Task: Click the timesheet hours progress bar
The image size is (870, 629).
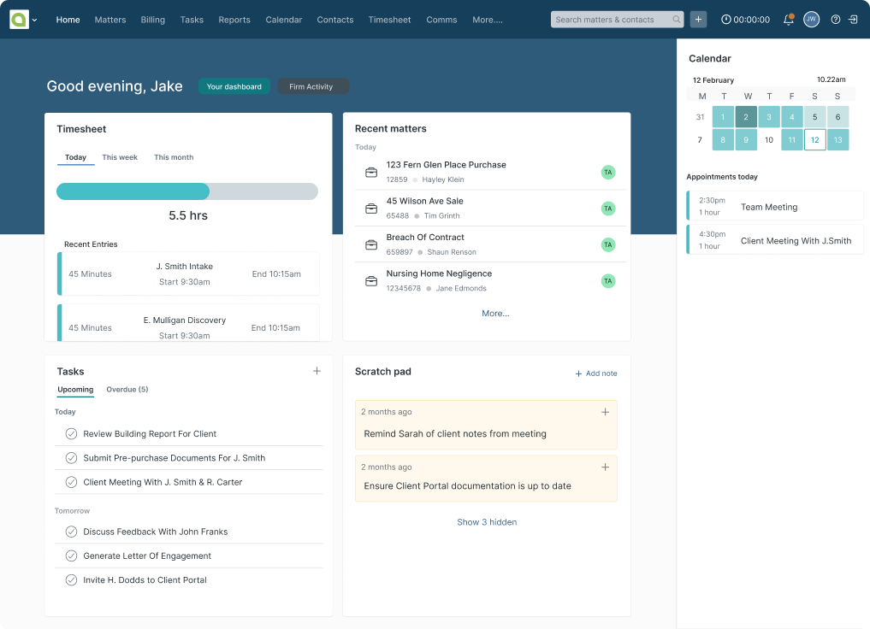Action: point(186,191)
